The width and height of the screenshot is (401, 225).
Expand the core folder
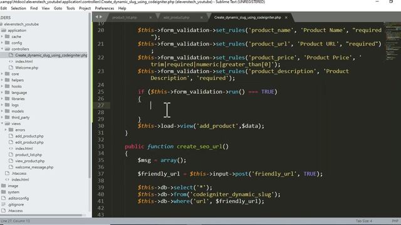pos(2,74)
